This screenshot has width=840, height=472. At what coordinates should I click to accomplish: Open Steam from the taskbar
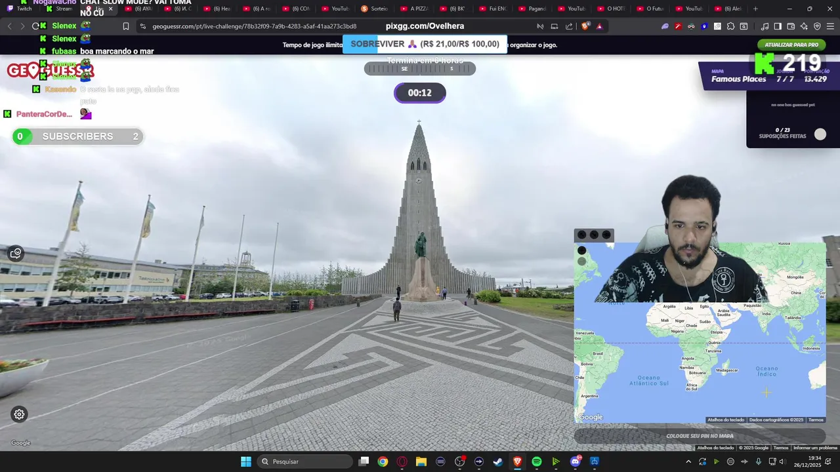point(498,462)
